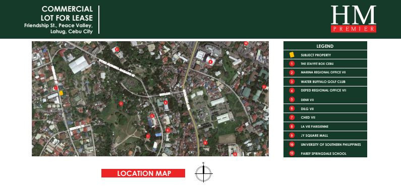Click the COMMERCIAL LOT FOR LEASE title

coord(67,14)
